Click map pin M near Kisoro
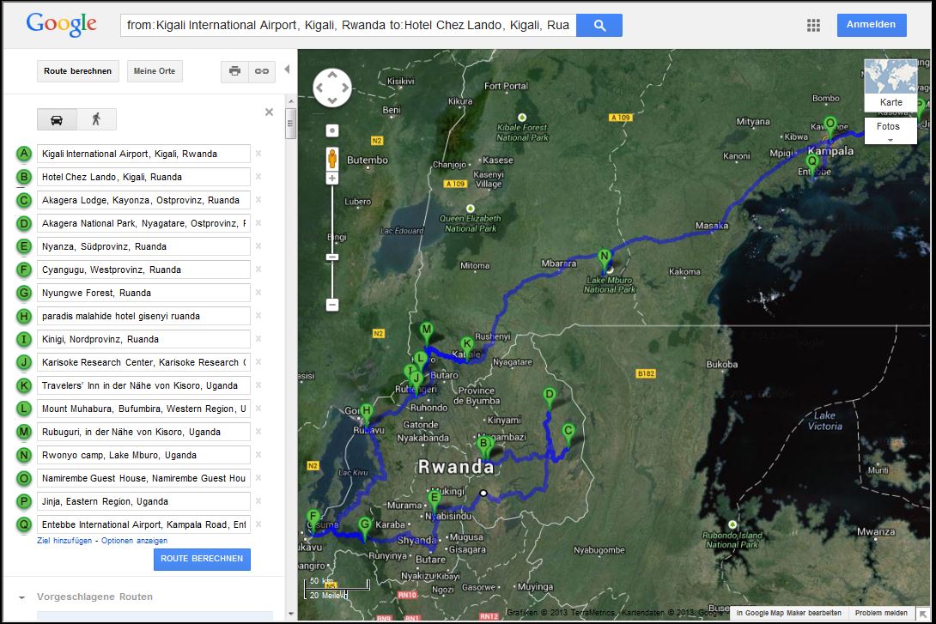 [x=426, y=332]
